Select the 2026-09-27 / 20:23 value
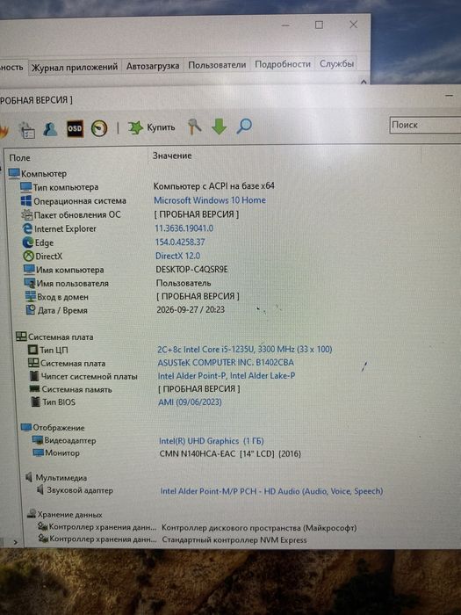This screenshot has width=461, height=615. pos(191,309)
